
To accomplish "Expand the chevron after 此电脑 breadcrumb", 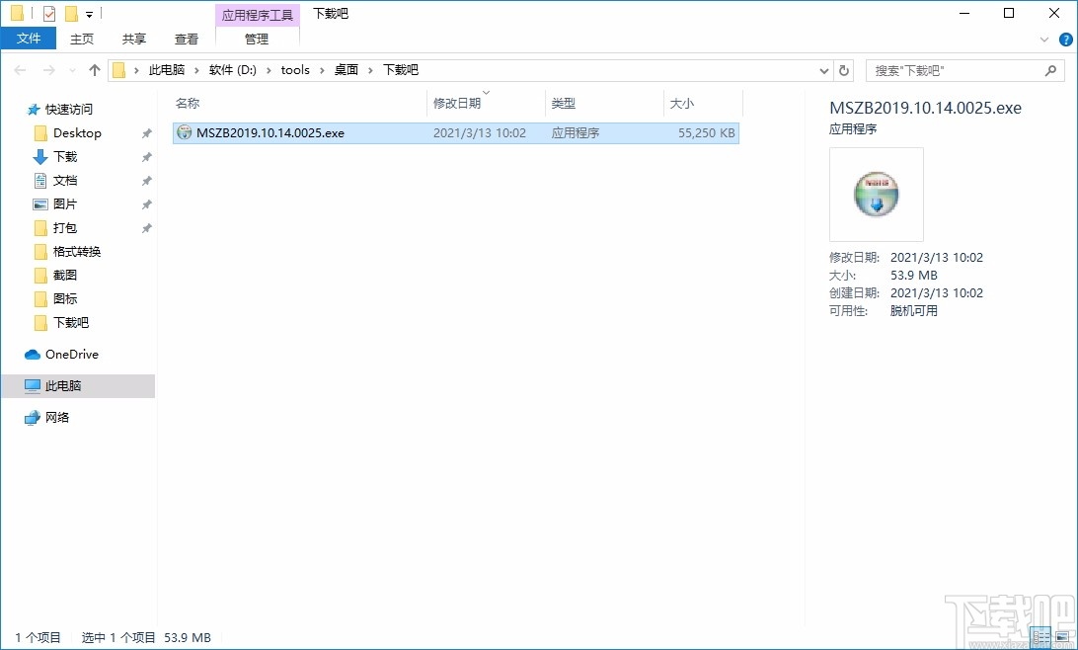I will coord(196,70).
